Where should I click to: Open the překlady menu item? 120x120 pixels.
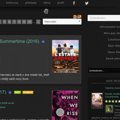31,3
